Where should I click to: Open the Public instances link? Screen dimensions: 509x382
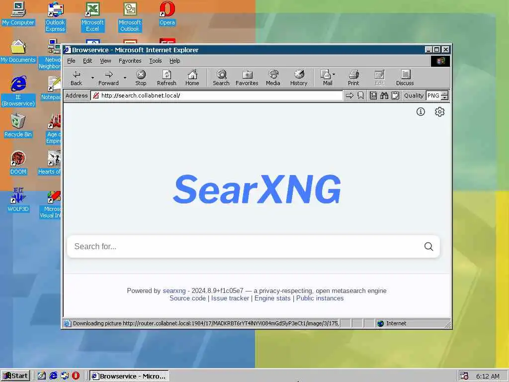[x=320, y=298]
